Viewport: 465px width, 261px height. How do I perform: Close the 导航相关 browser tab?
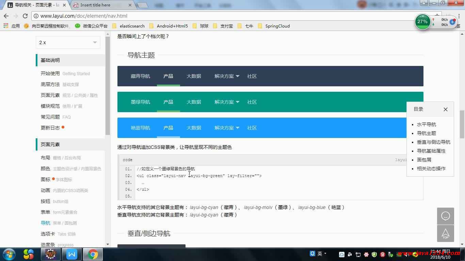point(64,5)
